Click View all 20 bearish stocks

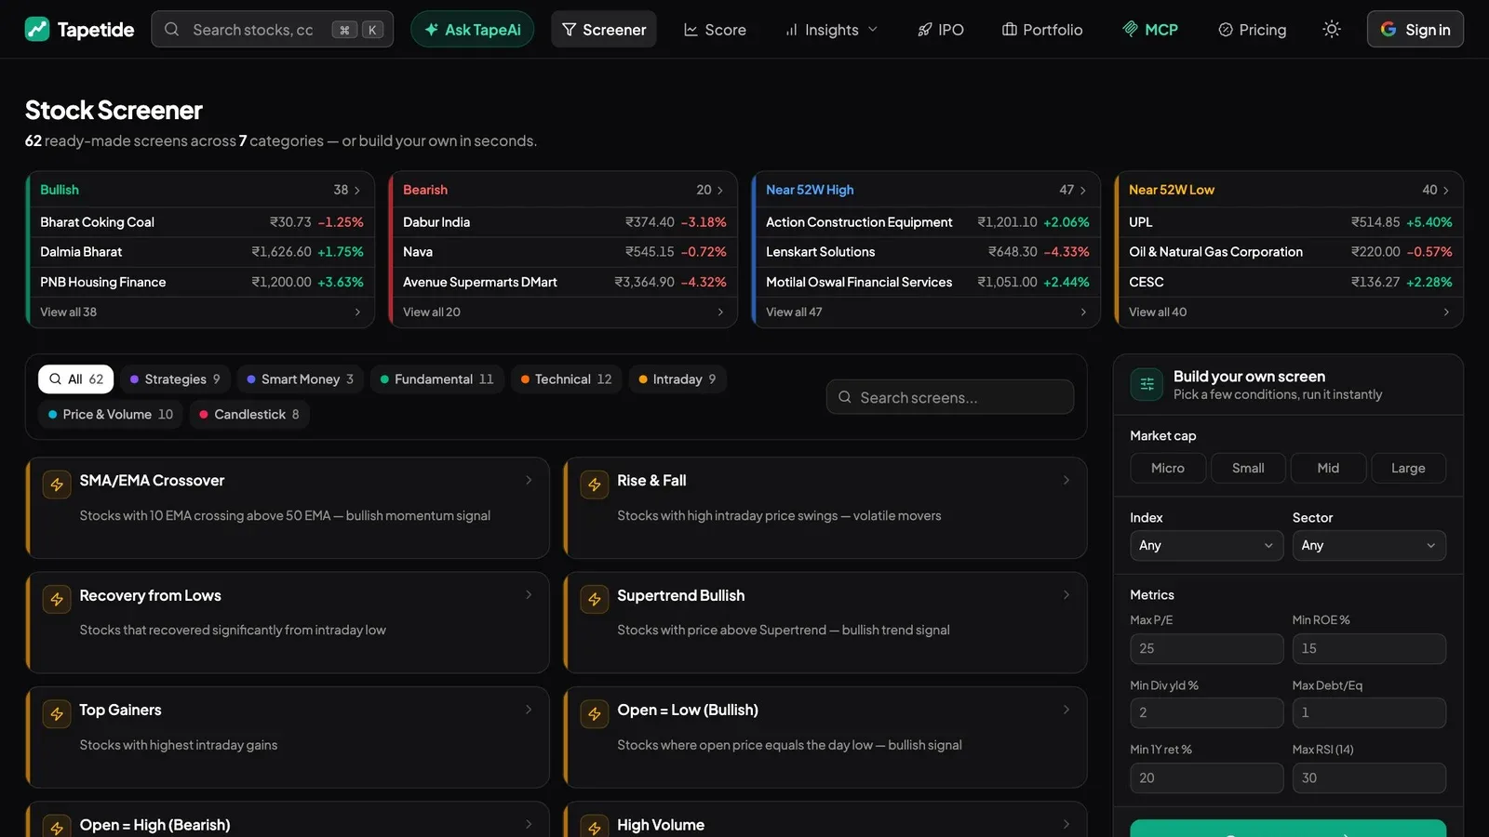click(563, 312)
